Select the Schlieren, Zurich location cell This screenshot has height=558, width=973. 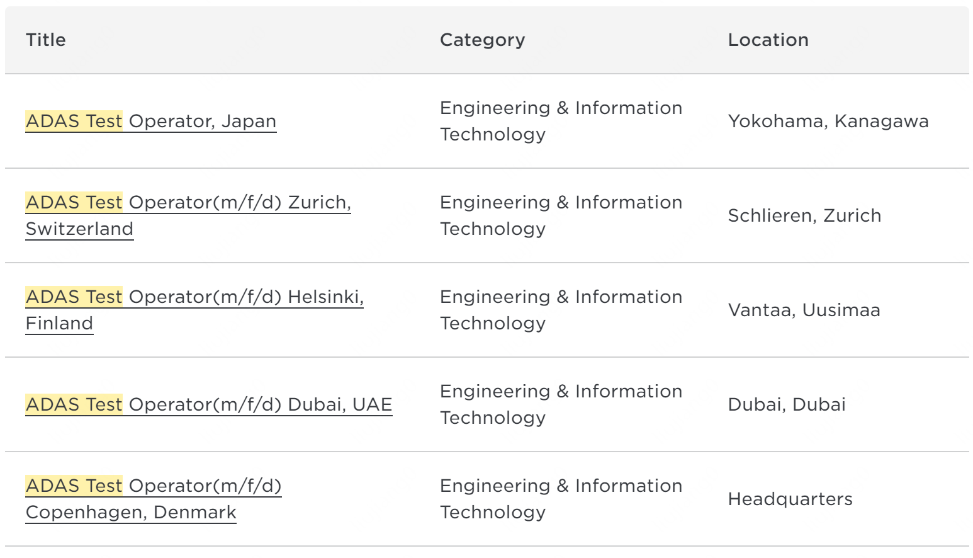(805, 215)
